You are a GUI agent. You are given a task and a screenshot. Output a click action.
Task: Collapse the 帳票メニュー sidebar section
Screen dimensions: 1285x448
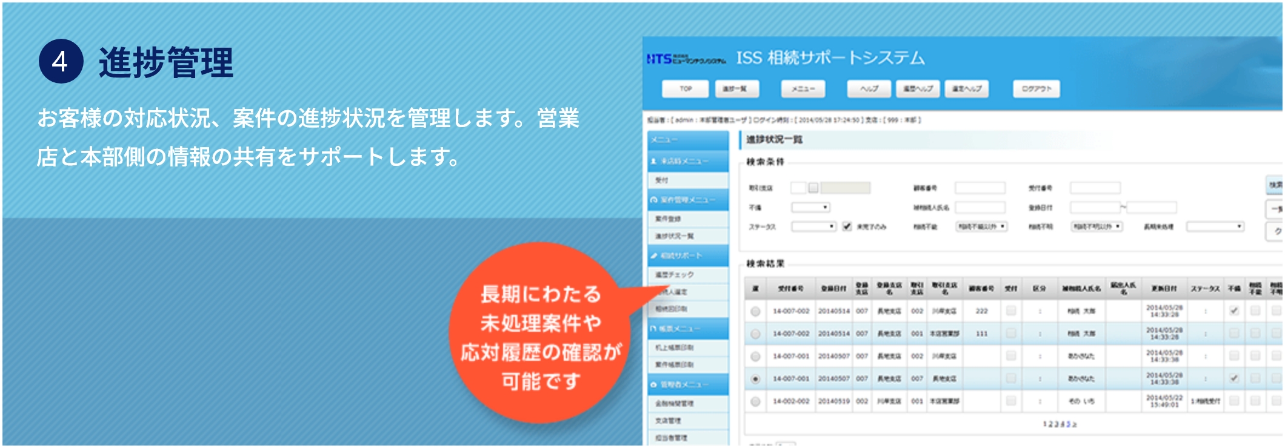pos(688,329)
